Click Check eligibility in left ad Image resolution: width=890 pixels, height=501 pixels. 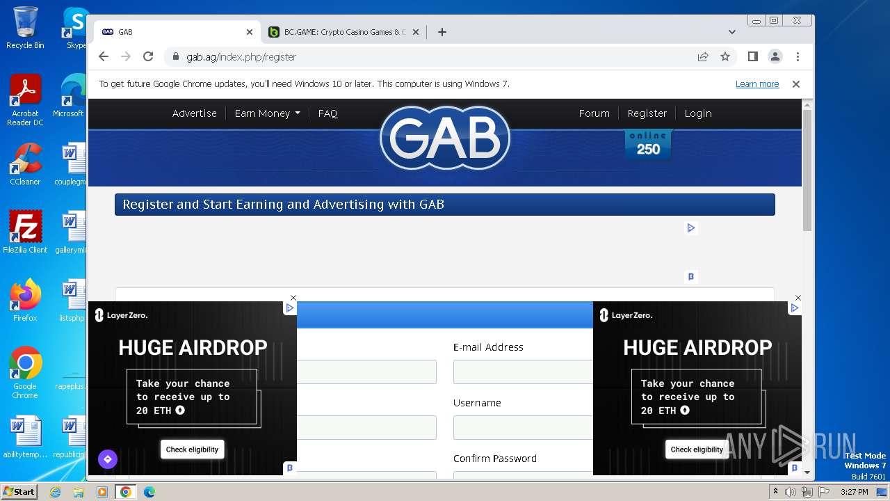192,450
